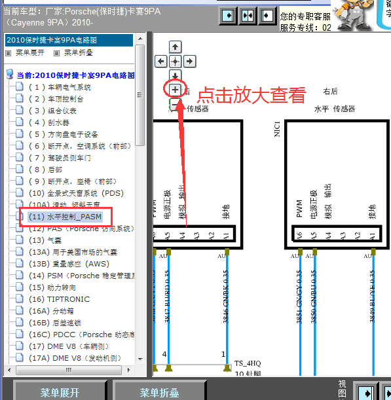This screenshot has height=400, width=391.
Task: Open (9) 断开点, 座椅 diagram
Action: pos(73,181)
